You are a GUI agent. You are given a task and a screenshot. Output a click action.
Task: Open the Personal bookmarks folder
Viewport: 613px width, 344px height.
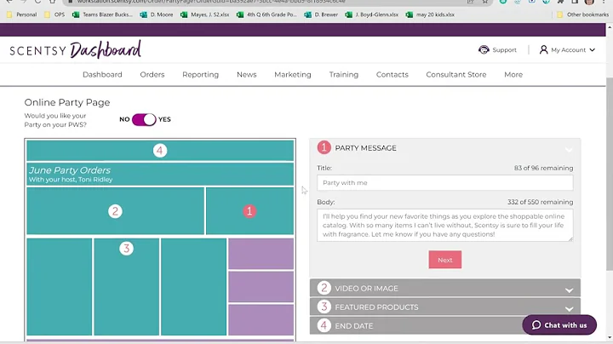point(21,14)
